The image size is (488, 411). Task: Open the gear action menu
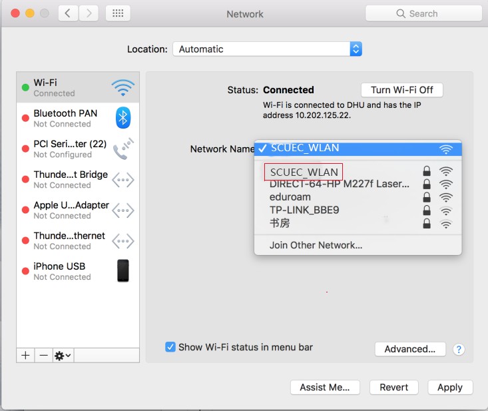(63, 355)
